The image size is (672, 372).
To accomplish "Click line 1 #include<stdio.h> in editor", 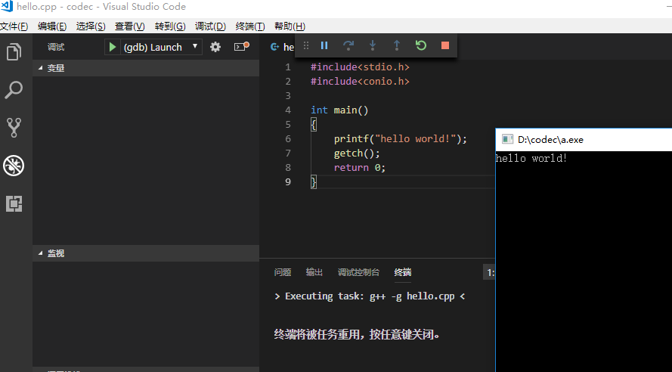I will (x=360, y=67).
